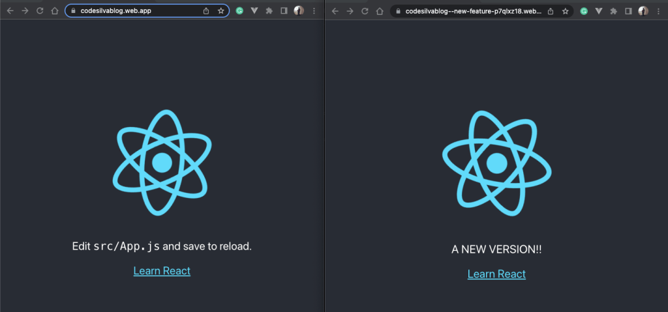Open Learn React link on right page
The image size is (668, 312).
(x=496, y=274)
